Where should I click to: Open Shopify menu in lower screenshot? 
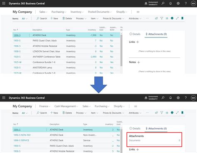coord(119,106)
